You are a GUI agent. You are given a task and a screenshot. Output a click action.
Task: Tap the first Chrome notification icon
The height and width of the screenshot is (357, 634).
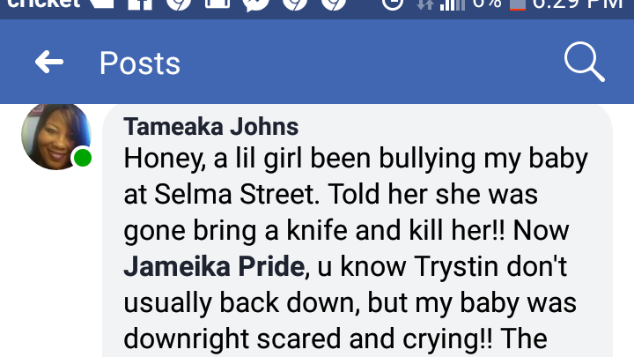pyautogui.click(x=179, y=4)
